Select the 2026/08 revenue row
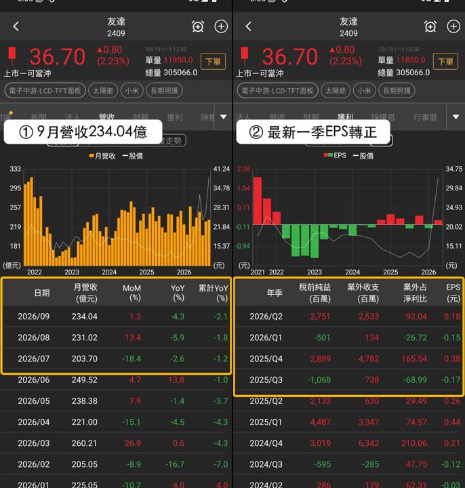 [116, 338]
